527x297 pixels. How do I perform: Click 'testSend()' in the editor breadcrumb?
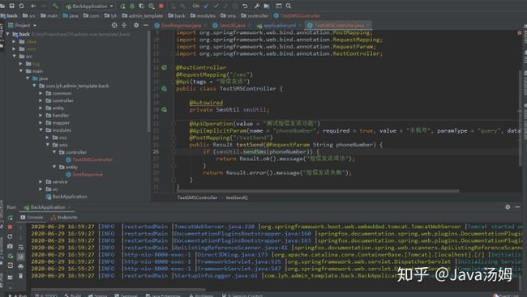pyautogui.click(x=237, y=197)
